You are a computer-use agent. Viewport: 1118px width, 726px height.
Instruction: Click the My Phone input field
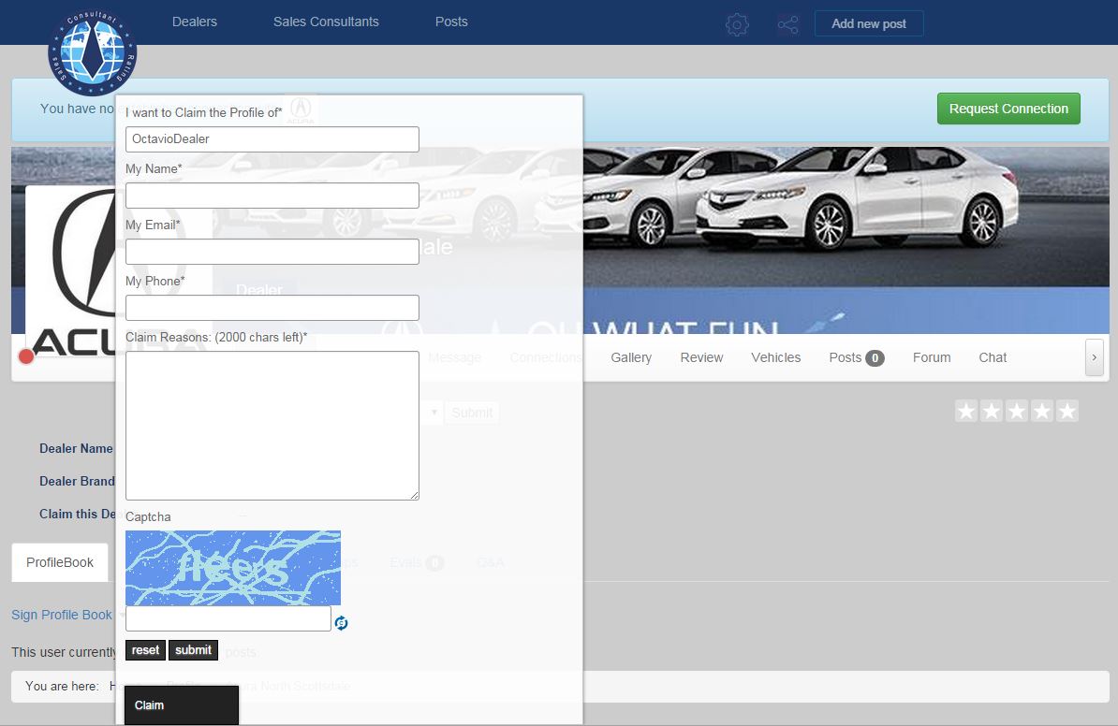pyautogui.click(x=272, y=308)
